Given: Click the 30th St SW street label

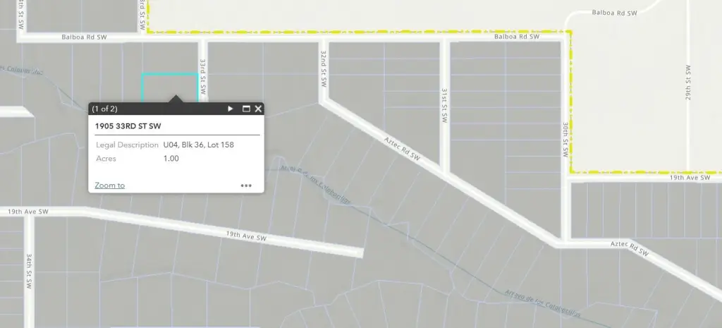Looking at the screenshot, I should (565, 138).
